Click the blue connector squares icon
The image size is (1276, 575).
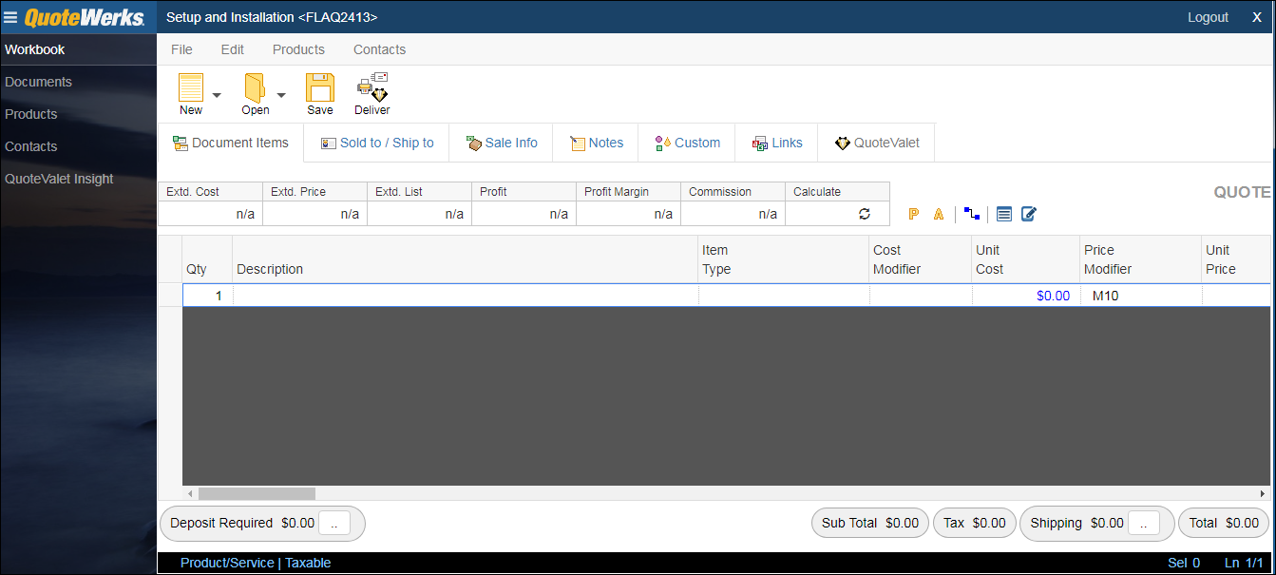[971, 214]
